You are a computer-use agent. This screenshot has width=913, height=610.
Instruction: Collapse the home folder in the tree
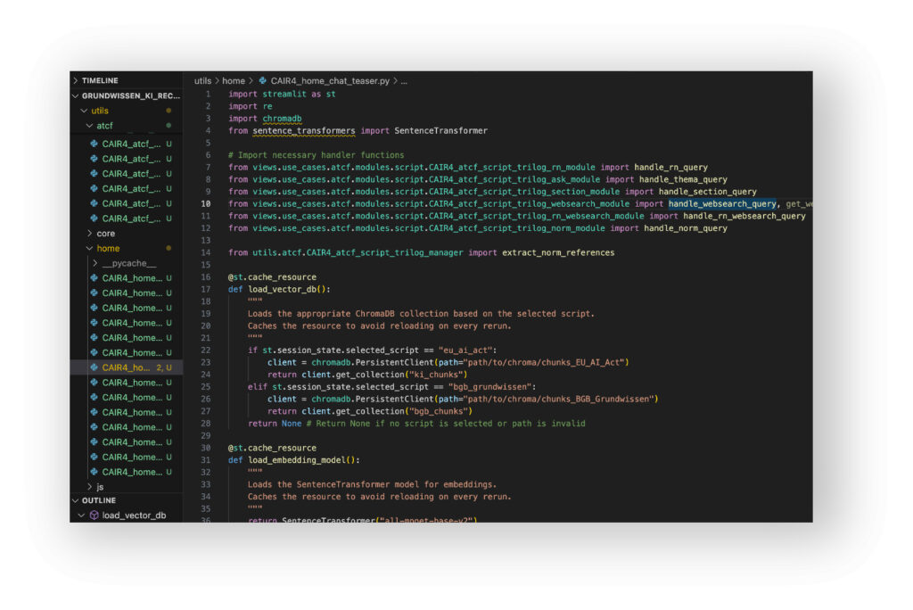(x=90, y=249)
